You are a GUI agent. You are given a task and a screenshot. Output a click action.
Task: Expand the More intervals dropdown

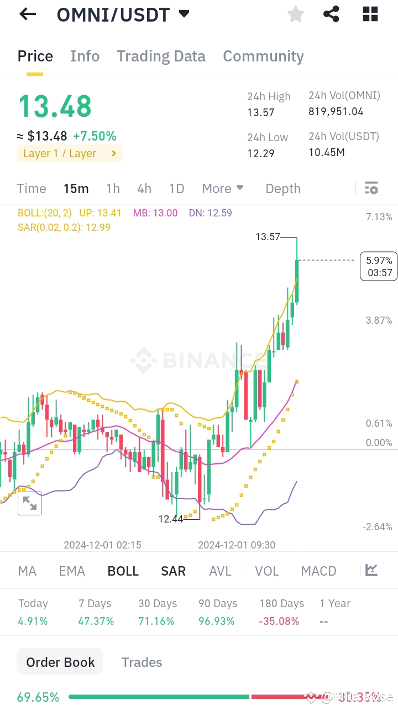point(223,189)
